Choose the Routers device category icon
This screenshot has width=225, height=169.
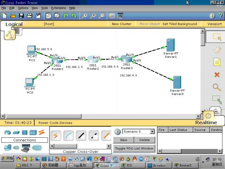[x=8, y=132]
